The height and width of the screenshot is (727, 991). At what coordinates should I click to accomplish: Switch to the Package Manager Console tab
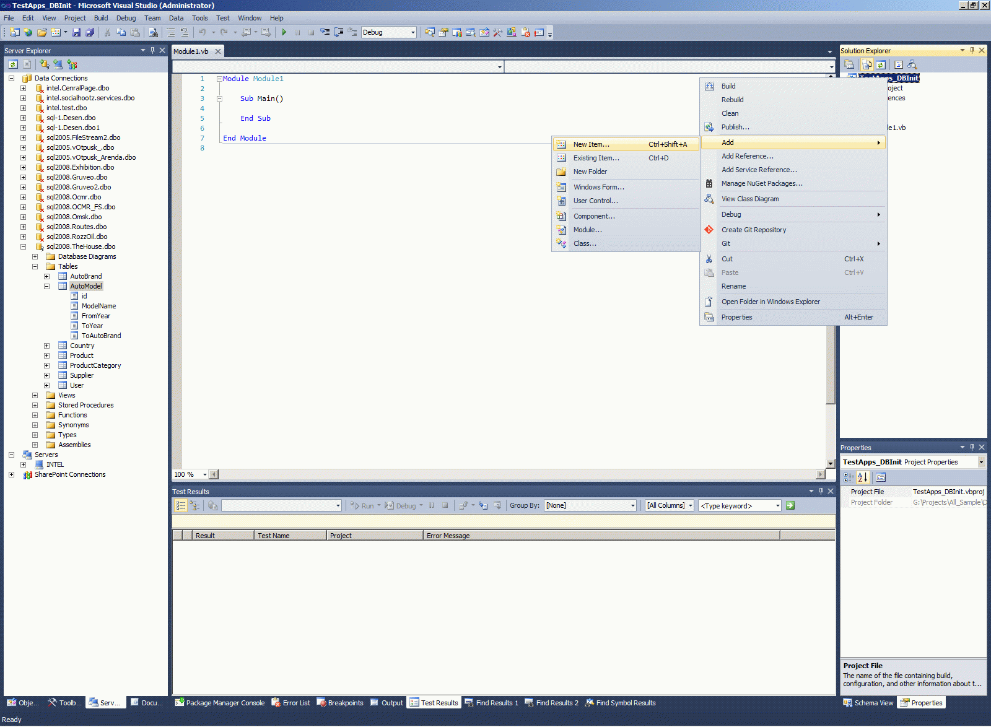click(x=220, y=703)
